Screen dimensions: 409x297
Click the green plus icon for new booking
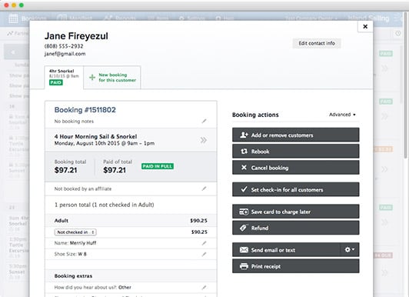click(92, 77)
